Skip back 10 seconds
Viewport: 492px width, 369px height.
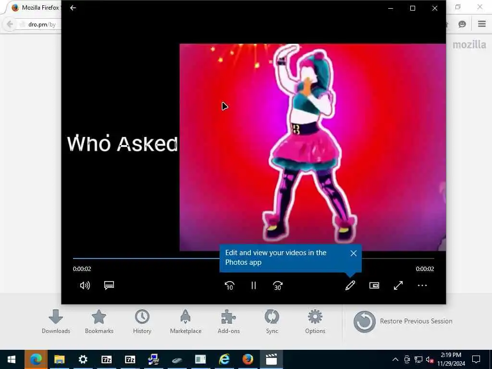[x=229, y=285]
